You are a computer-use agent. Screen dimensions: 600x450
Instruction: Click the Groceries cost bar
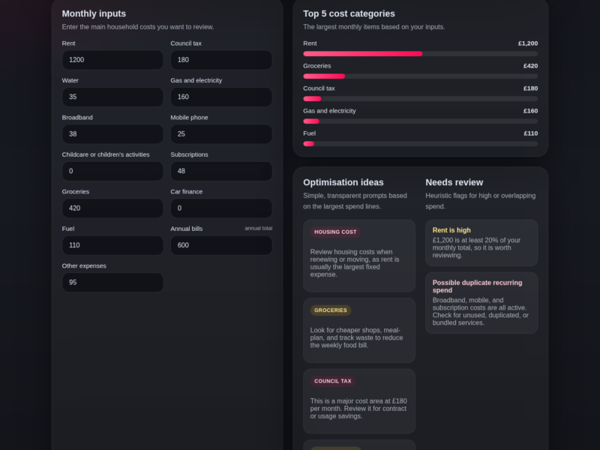coord(420,76)
